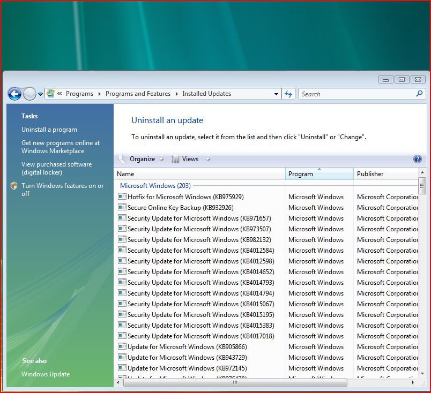Image resolution: width=431 pixels, height=393 pixels.
Task: Click the Views toolbar button
Action: point(185,159)
